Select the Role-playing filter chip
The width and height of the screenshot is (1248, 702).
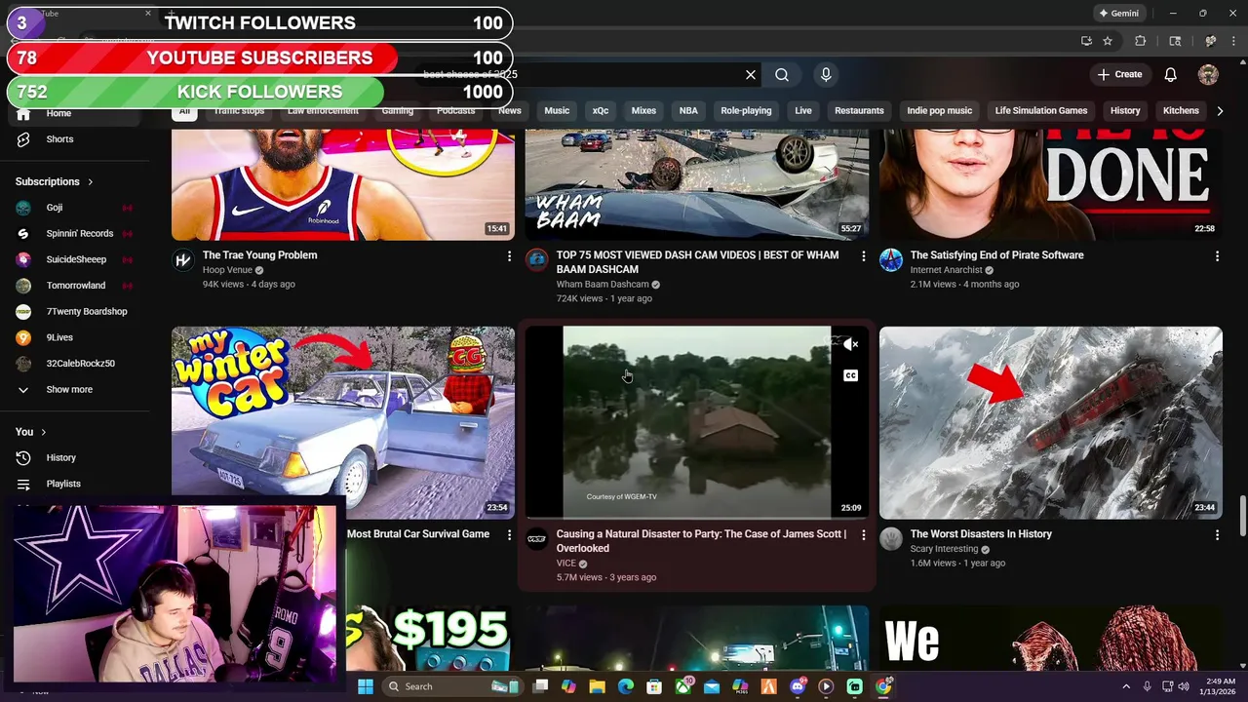pyautogui.click(x=746, y=111)
